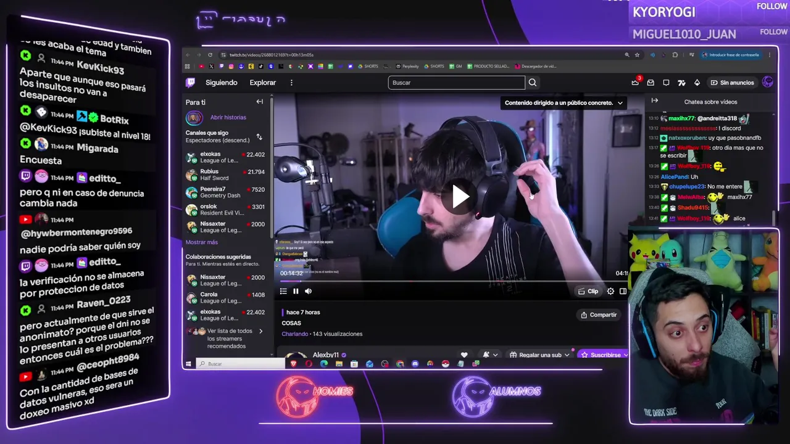790x444 pixels.
Task: Open browser zoom magnifier in address bar
Action: pyautogui.click(x=627, y=55)
